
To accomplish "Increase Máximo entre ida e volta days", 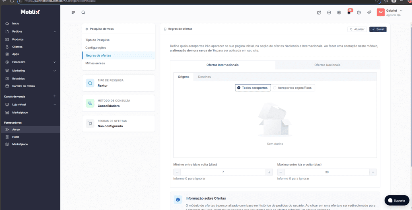I will [373, 172].
